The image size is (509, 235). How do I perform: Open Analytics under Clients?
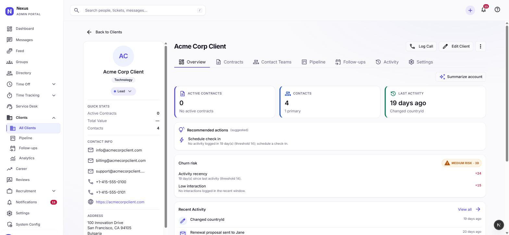33,158
